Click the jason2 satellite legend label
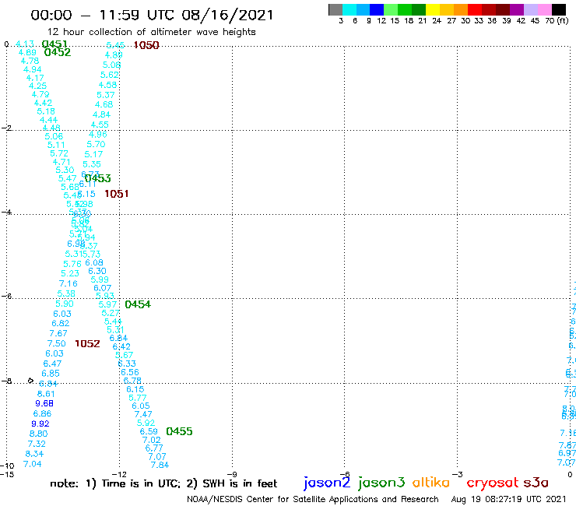The image size is (576, 506). 327,483
